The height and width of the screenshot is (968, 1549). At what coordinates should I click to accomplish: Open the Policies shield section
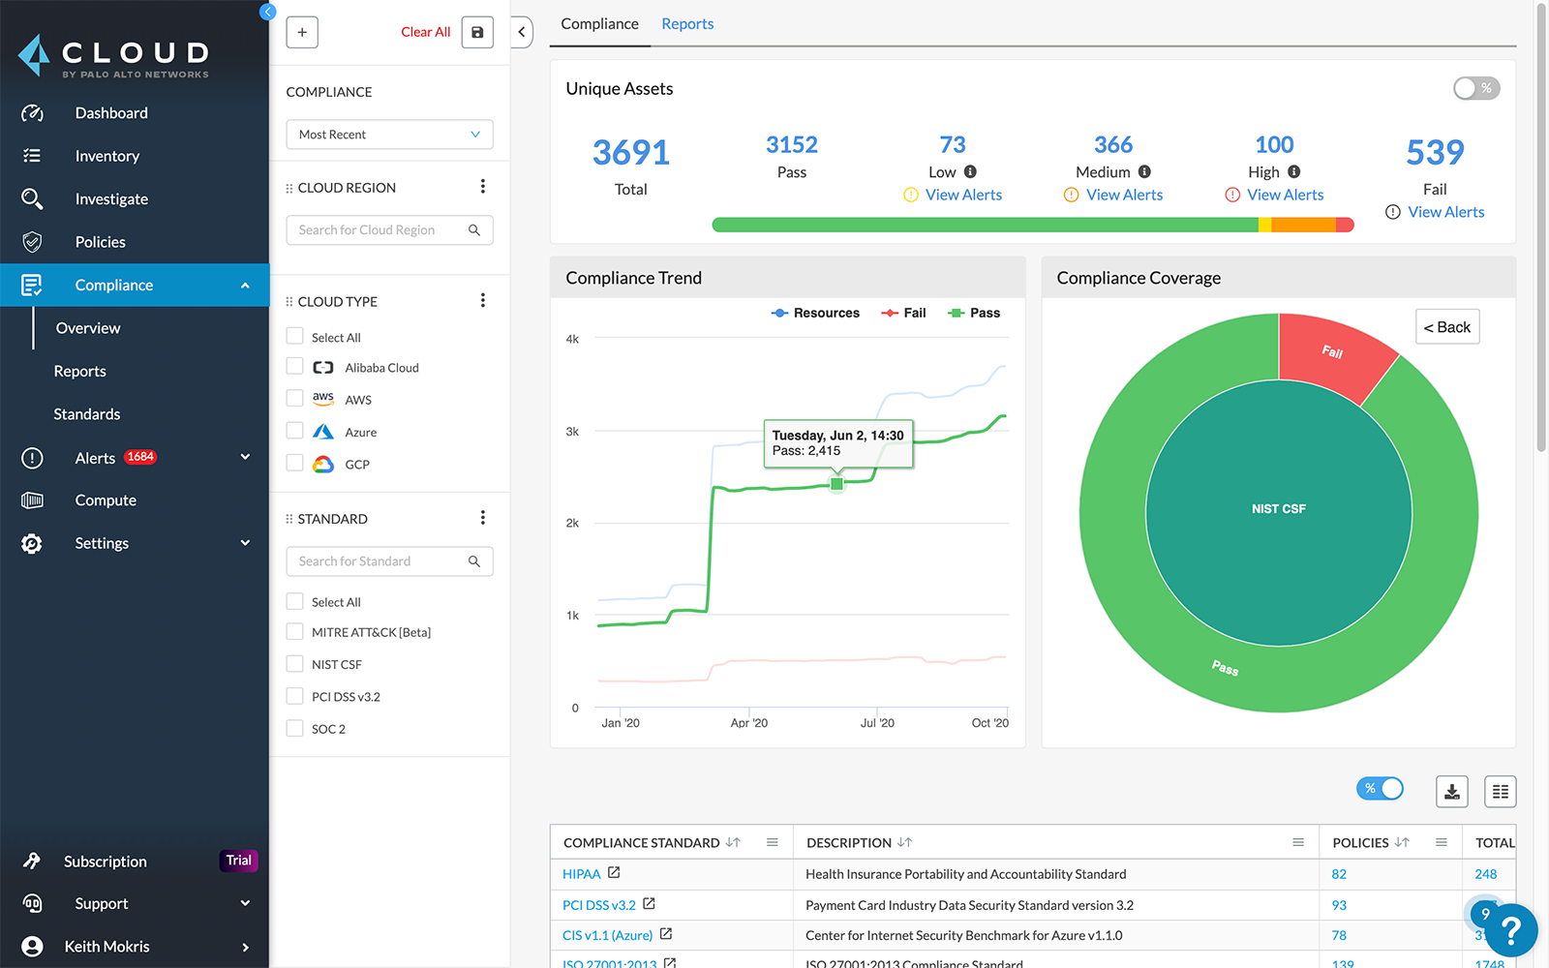pos(102,241)
